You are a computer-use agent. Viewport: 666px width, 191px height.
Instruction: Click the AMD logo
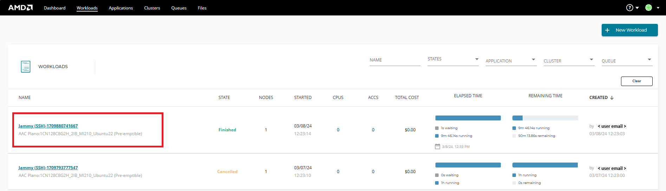(x=20, y=8)
